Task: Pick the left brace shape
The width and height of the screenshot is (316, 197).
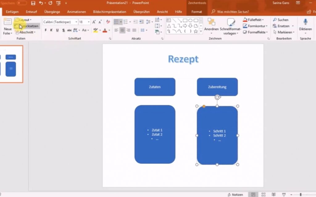Action: pyautogui.click(x=185, y=31)
